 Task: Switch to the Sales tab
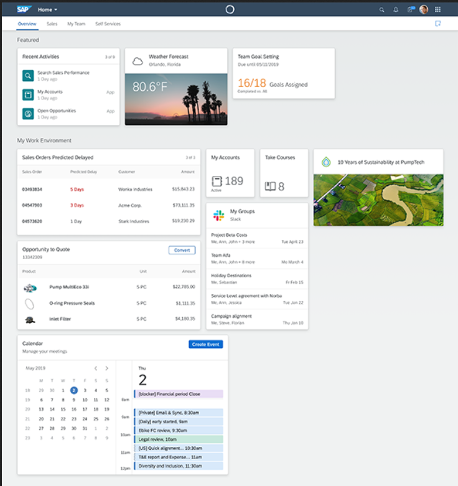52,24
